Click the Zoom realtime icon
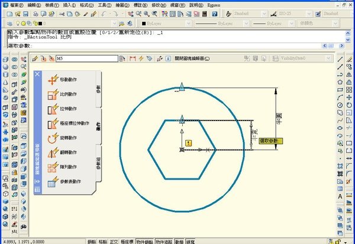 coord(138,14)
